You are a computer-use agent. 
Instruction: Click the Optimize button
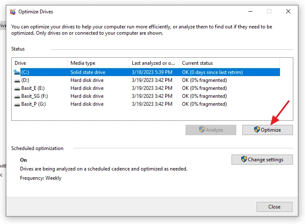(267, 130)
